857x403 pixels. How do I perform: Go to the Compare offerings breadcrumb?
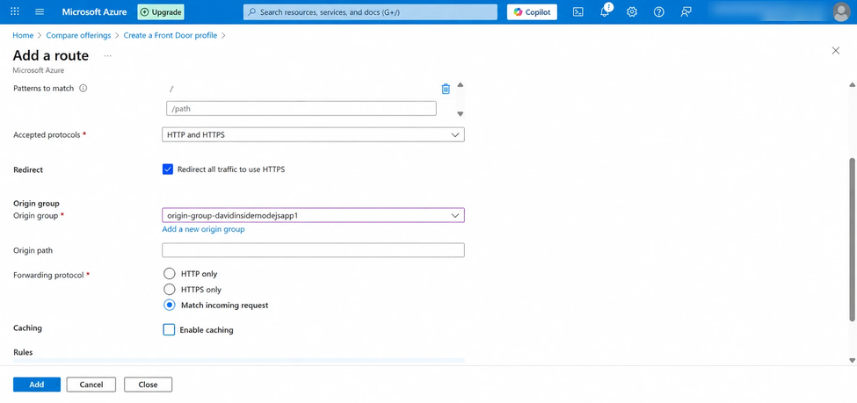pyautogui.click(x=78, y=35)
